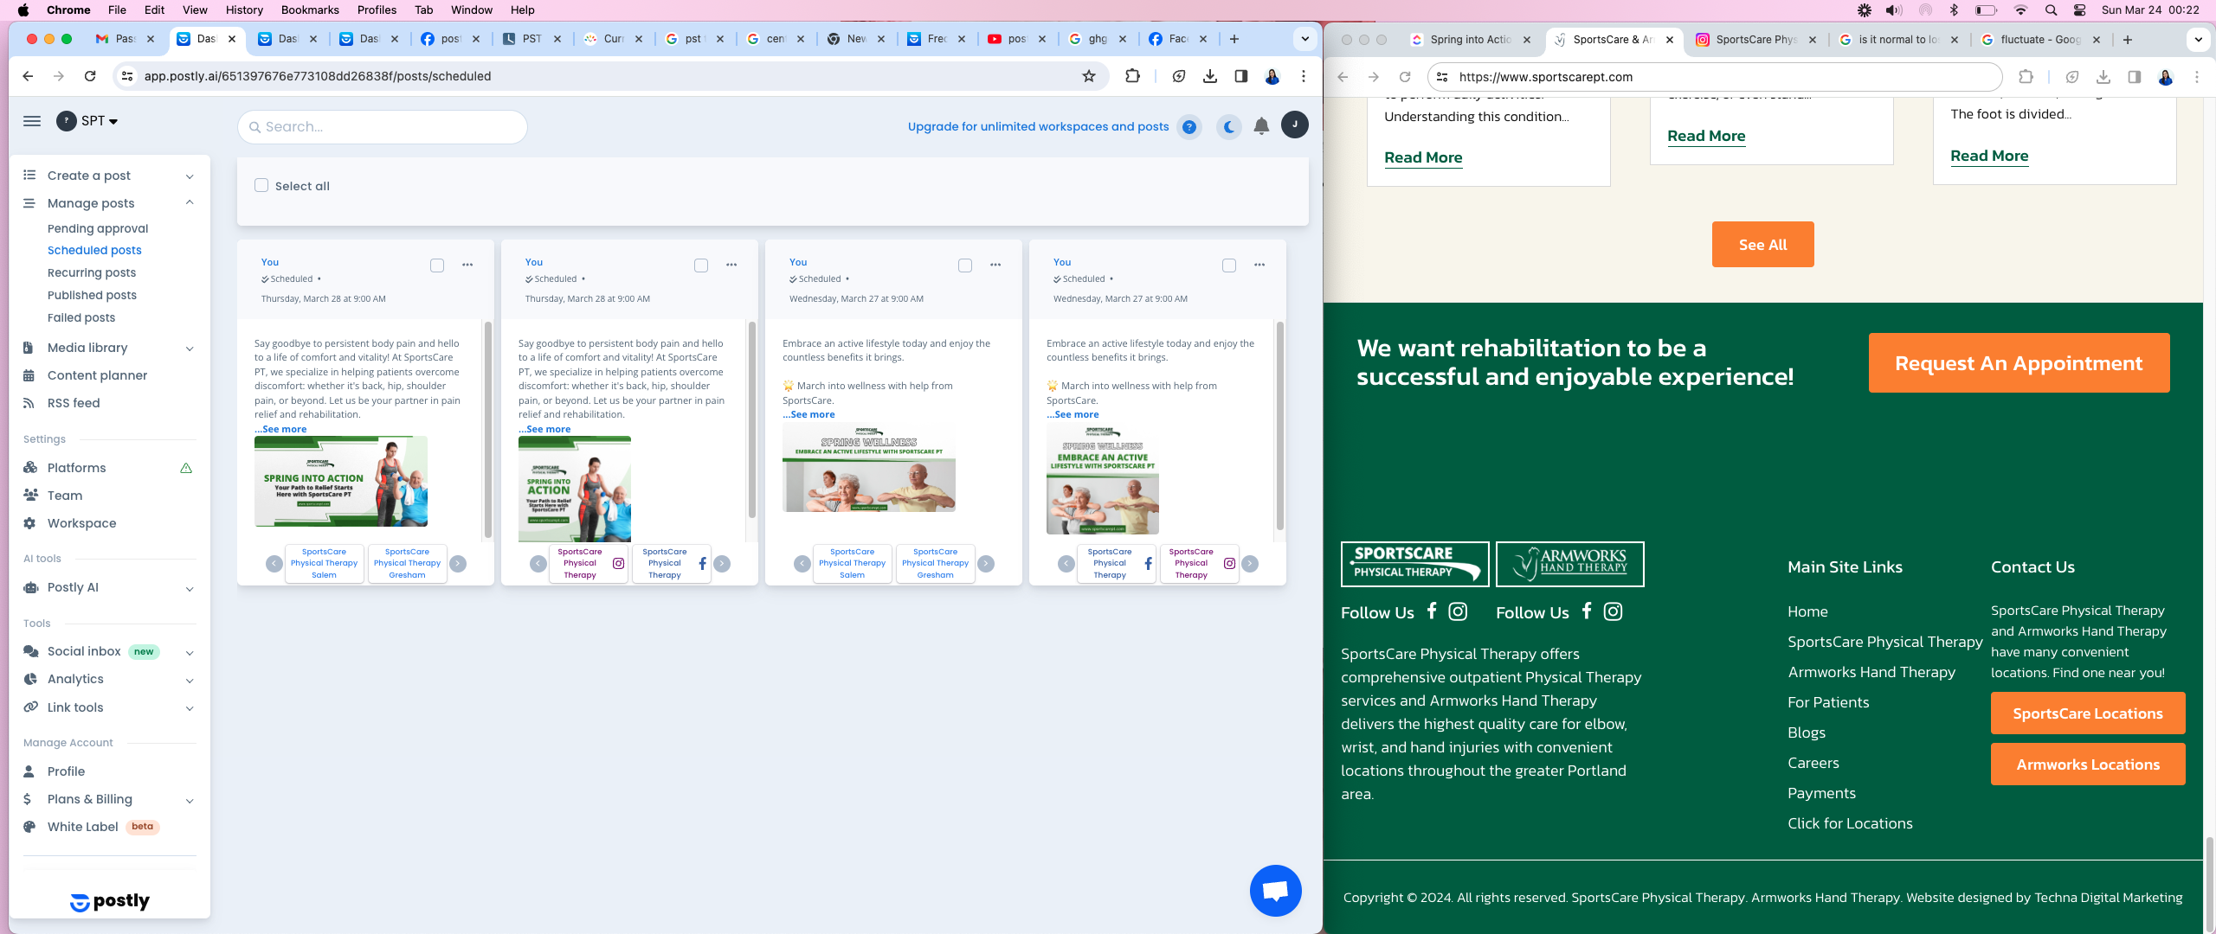Click previous-account arrow on first post card
The image size is (2216, 934).
[x=274, y=564]
